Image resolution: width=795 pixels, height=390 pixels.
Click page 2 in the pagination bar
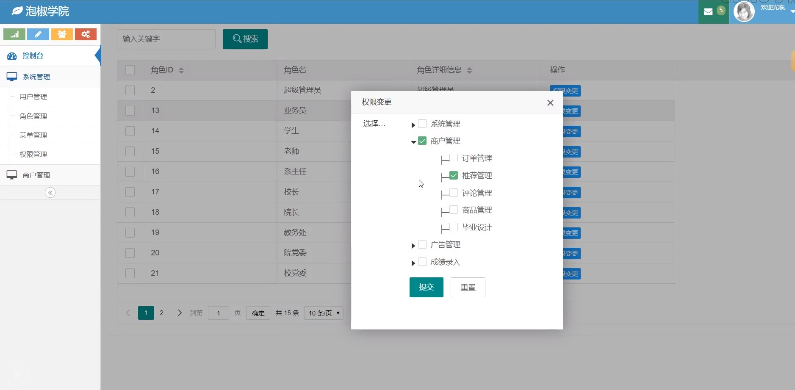coord(162,313)
